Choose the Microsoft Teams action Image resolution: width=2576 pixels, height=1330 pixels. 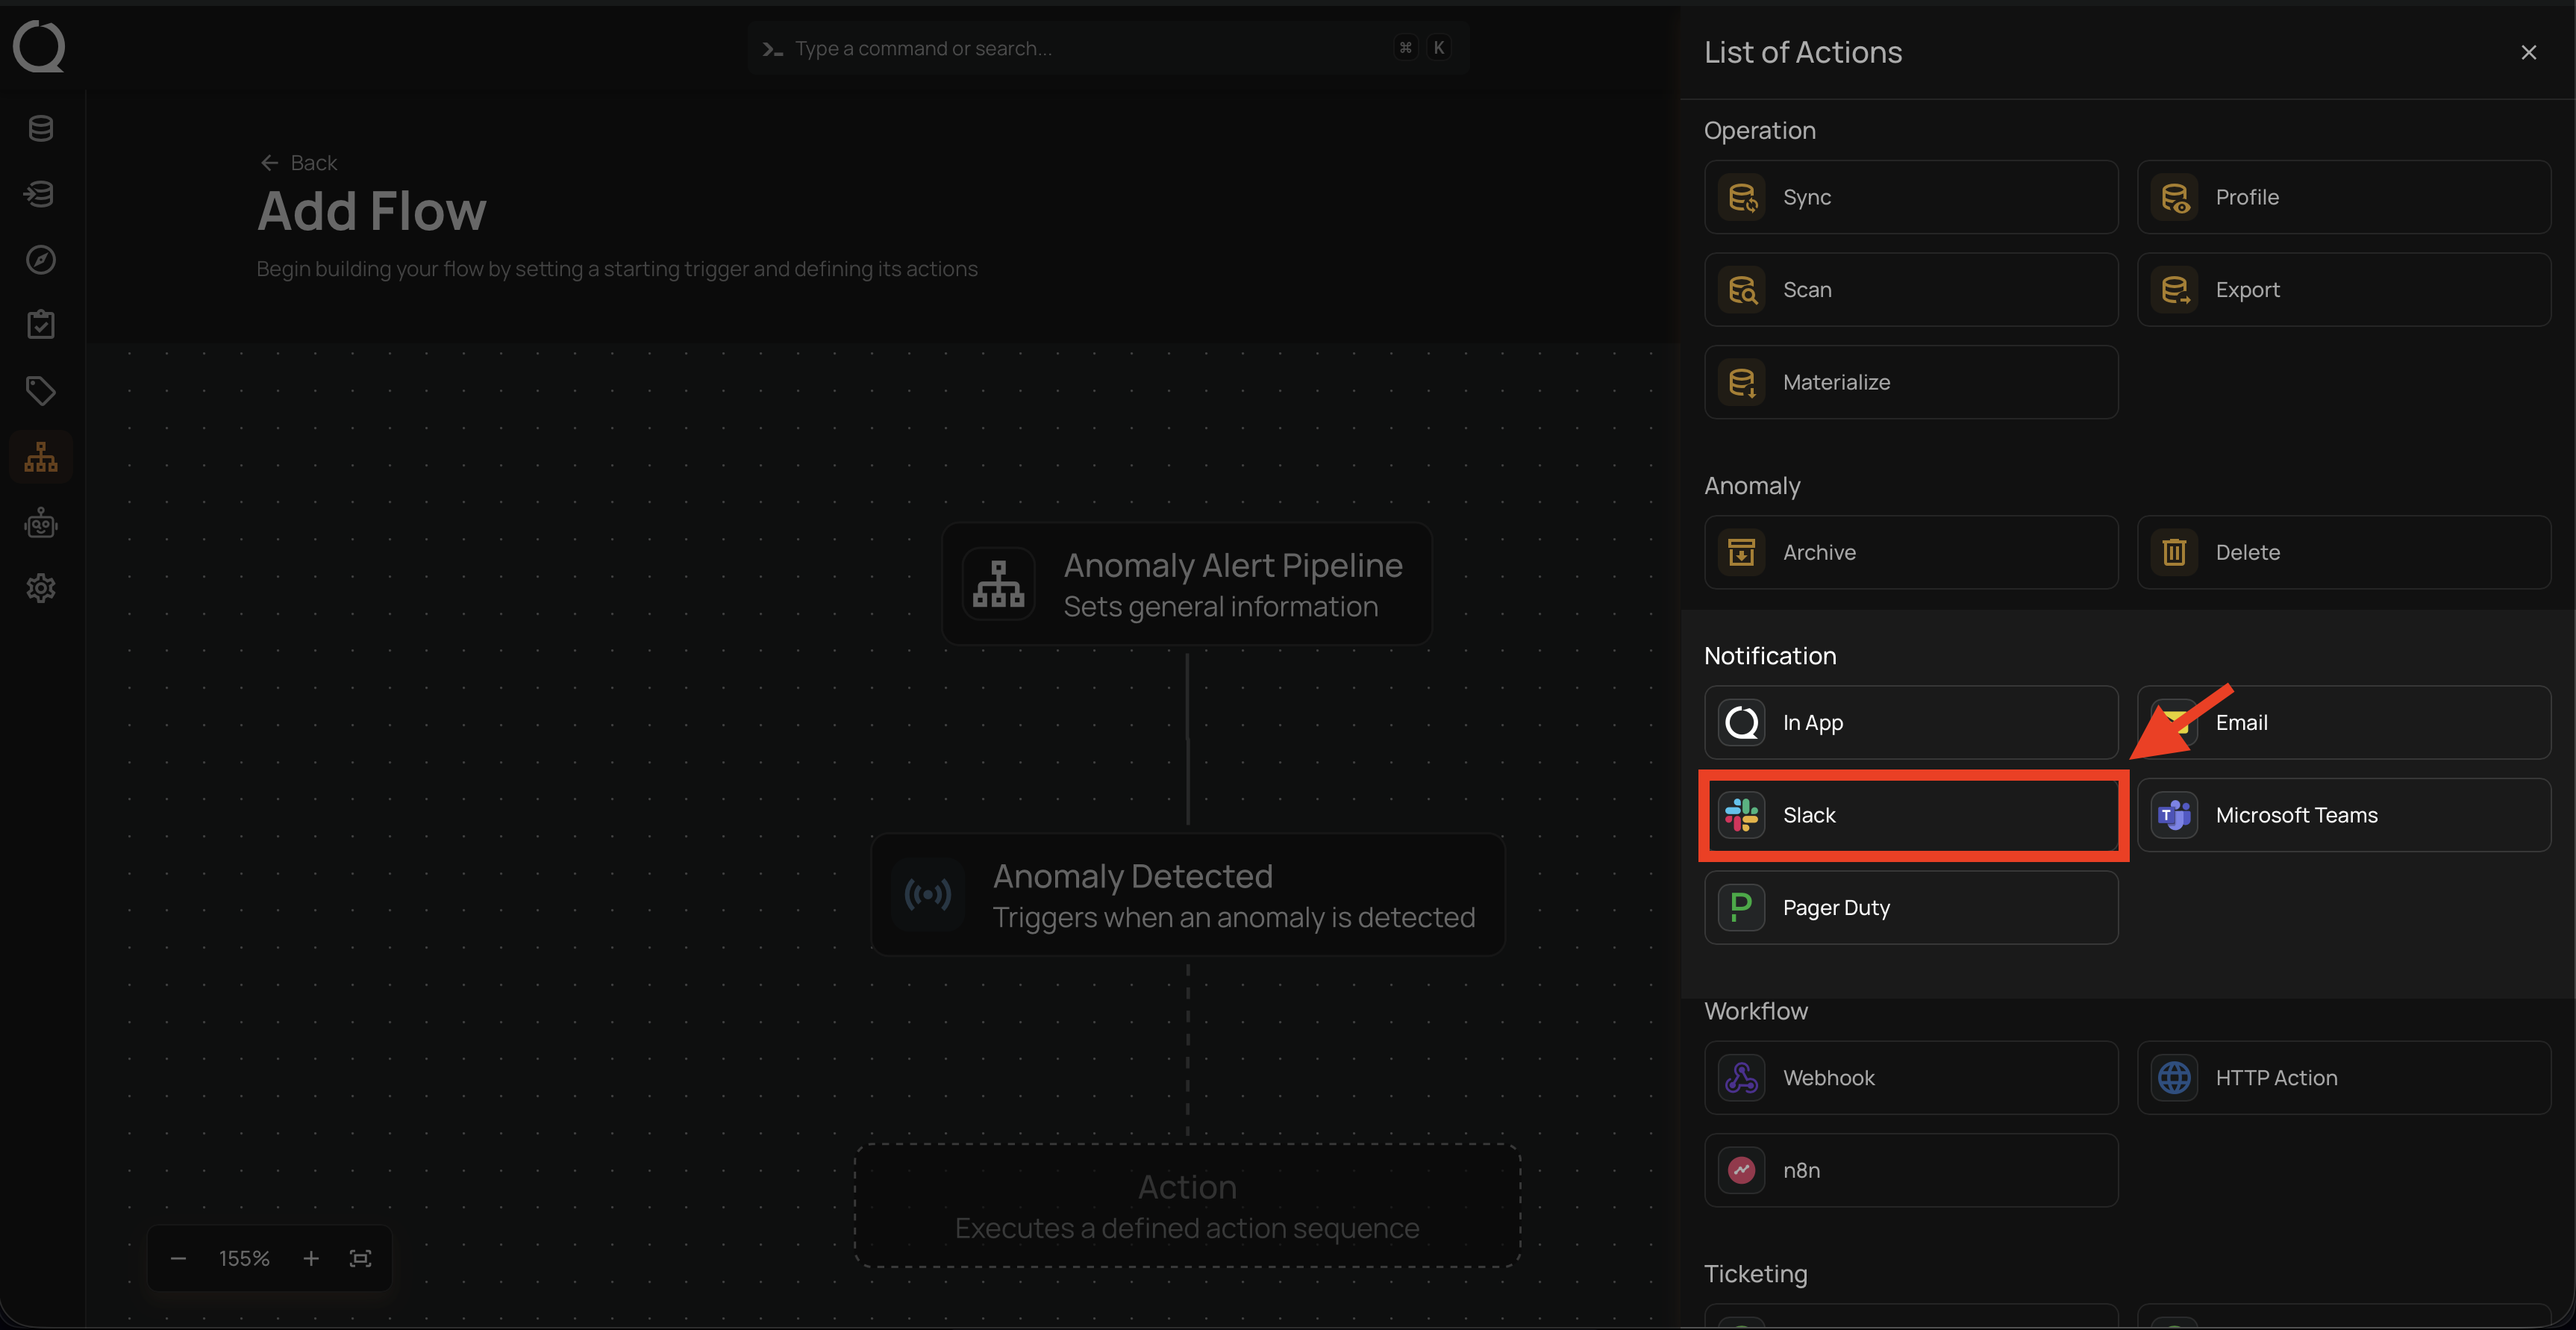(x=2343, y=815)
